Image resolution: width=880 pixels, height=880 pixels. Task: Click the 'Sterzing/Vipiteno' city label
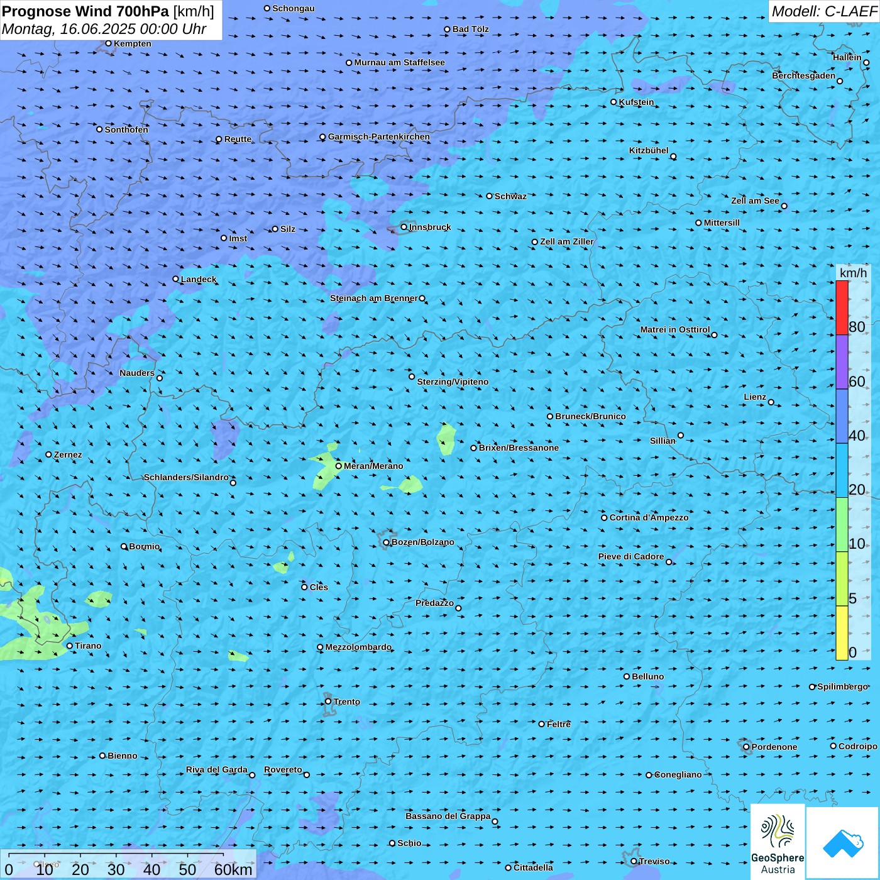click(453, 382)
